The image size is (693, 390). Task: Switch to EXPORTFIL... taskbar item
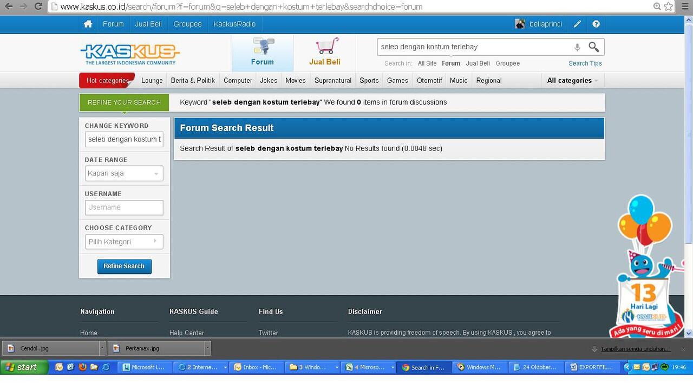592,367
